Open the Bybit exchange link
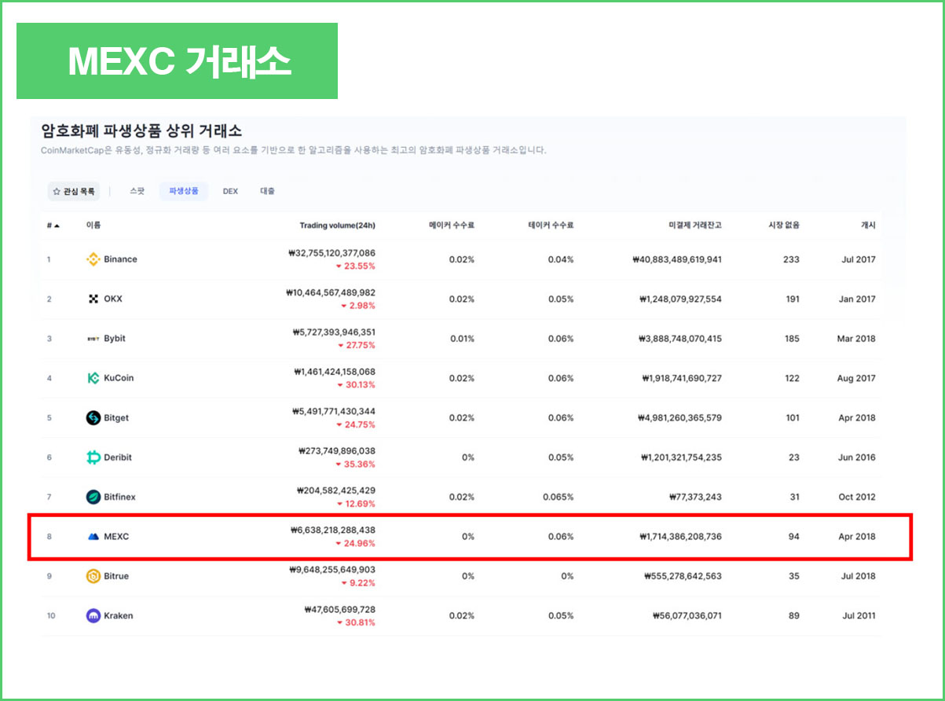Screen dimensions: 945x701 pos(115,339)
